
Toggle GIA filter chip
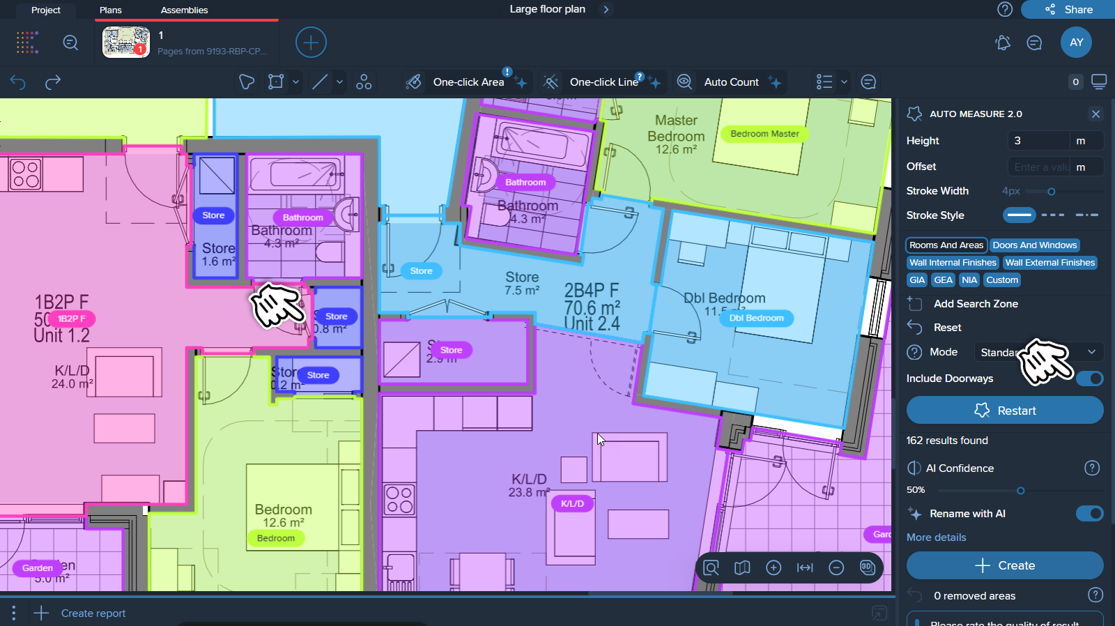click(x=917, y=280)
